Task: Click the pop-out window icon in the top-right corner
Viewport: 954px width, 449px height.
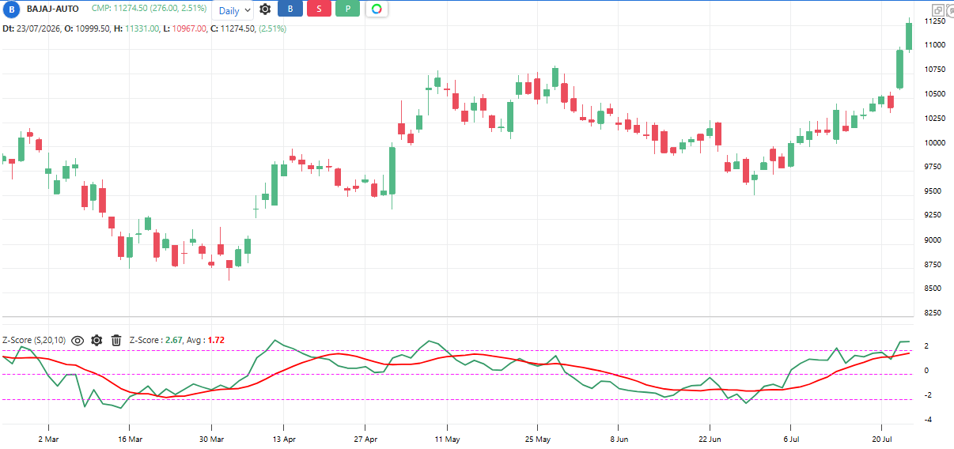Action: [938, 10]
